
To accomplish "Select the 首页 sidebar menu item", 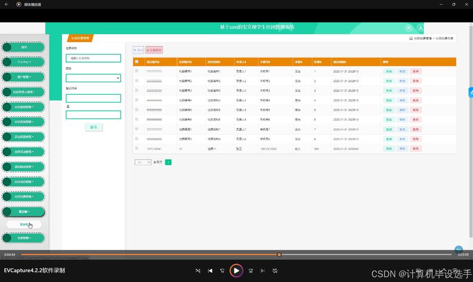I will click(x=24, y=47).
